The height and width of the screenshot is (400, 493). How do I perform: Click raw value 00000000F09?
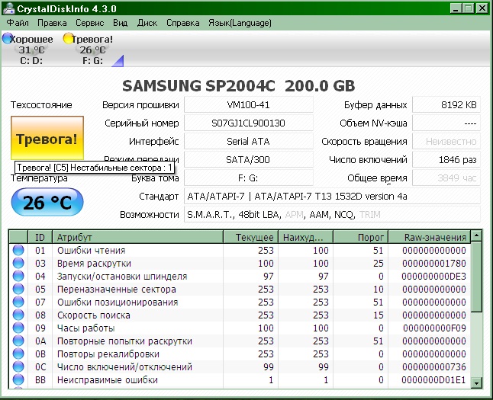click(434, 328)
